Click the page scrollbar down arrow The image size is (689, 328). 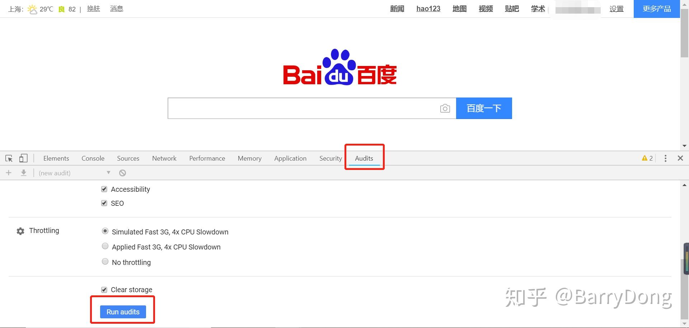click(684, 146)
